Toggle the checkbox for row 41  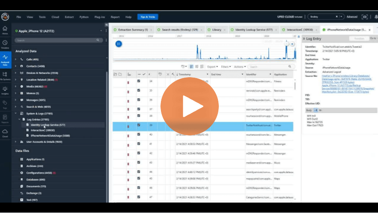point(139,144)
